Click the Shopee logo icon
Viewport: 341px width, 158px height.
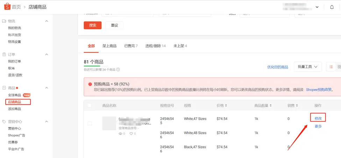pos(7,7)
